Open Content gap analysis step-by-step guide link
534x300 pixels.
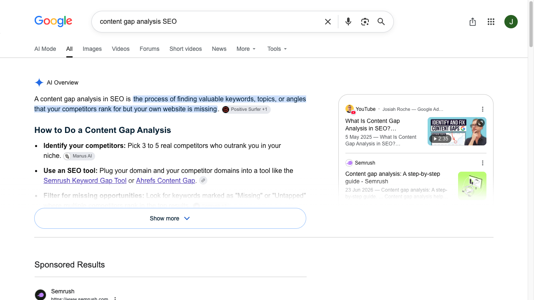[393, 177]
